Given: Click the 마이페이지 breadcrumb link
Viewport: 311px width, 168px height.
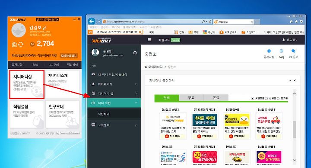Looking at the screenshot, I should click(155, 67).
